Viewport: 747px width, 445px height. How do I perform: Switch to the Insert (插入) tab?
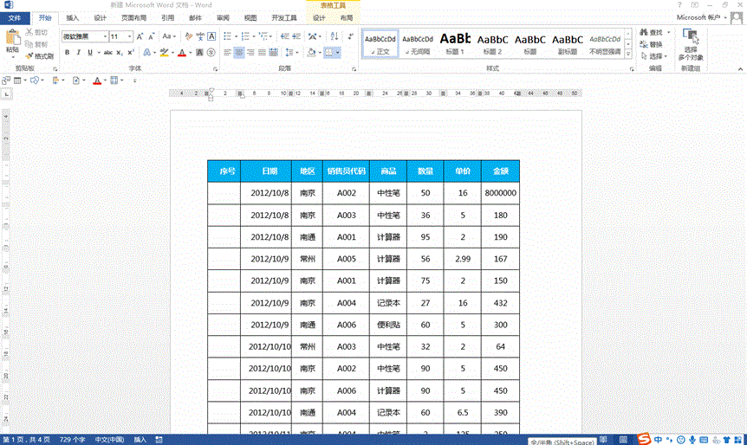tap(73, 17)
